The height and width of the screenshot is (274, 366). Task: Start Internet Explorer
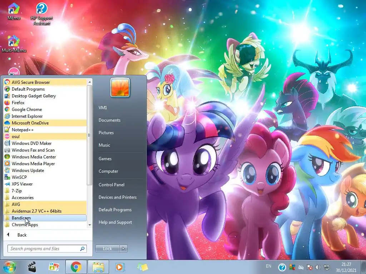[x=45, y=116]
